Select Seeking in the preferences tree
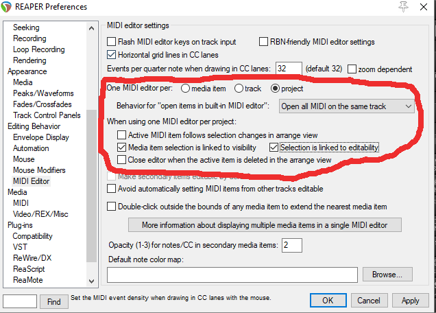This screenshot has width=436, height=313. tap(27, 27)
